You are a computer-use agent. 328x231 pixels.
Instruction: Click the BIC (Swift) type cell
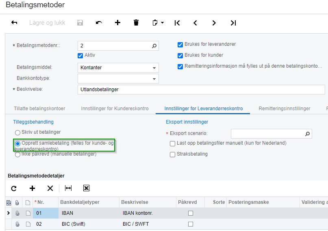pos(89,224)
